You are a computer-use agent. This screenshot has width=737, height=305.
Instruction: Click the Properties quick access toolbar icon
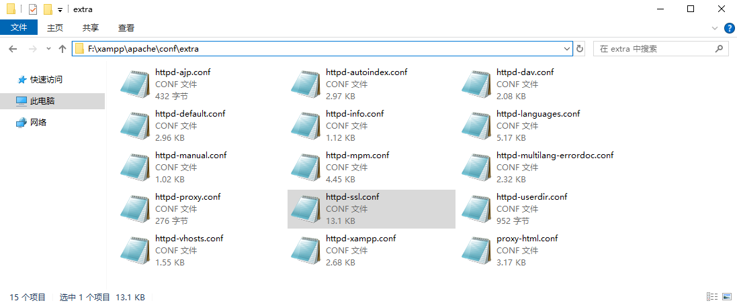[33, 9]
